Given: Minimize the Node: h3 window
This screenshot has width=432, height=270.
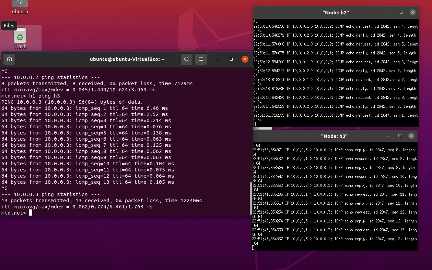Looking at the screenshot, I should (x=388, y=136).
